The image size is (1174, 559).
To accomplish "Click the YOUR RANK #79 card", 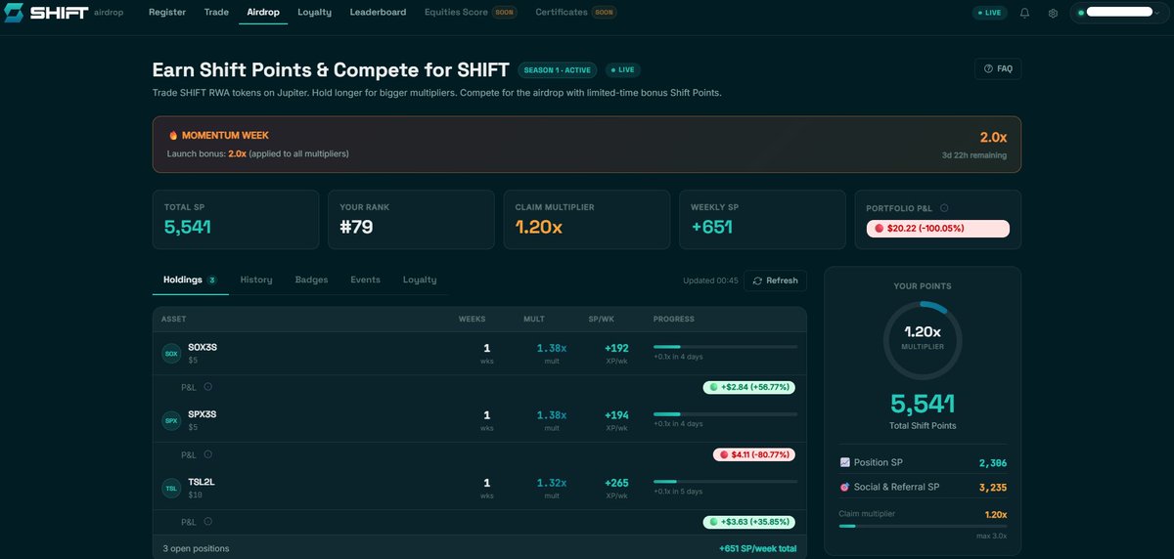I will (x=411, y=220).
